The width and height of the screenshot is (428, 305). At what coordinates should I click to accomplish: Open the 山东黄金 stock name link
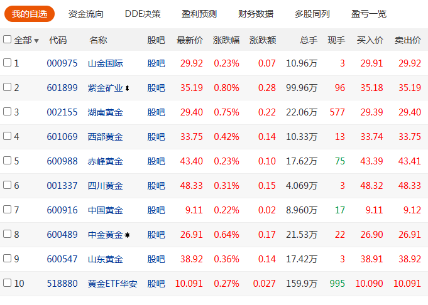[106, 259]
